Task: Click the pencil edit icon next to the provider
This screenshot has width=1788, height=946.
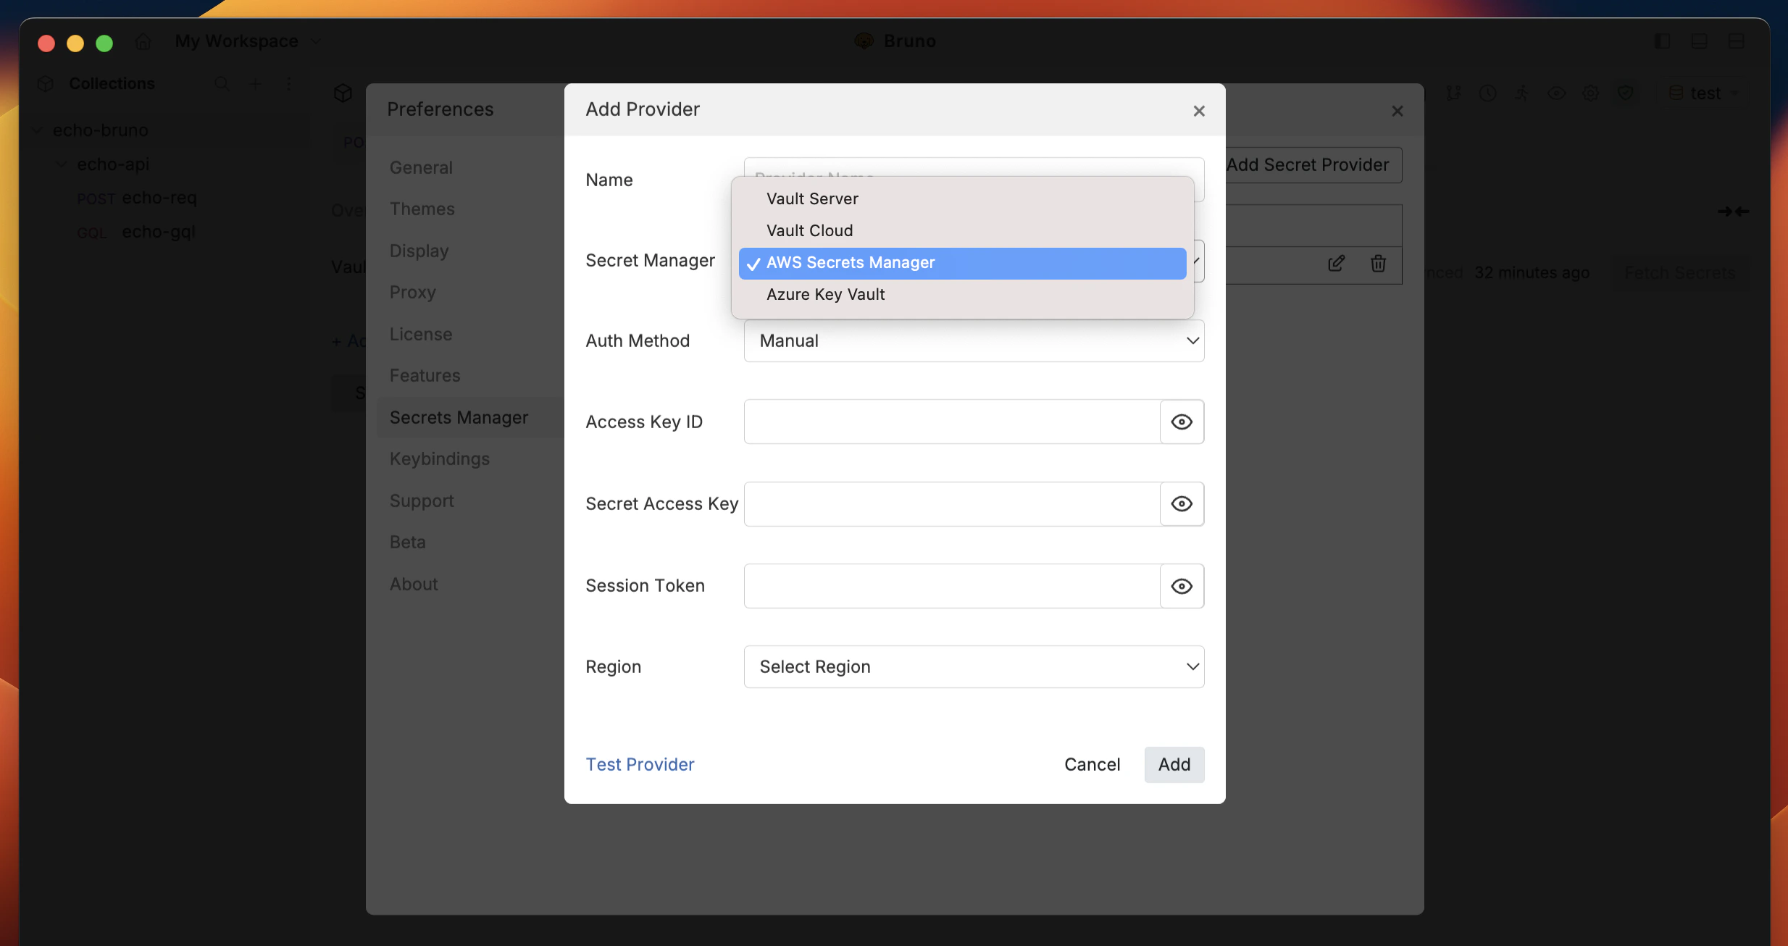Action: pos(1336,264)
